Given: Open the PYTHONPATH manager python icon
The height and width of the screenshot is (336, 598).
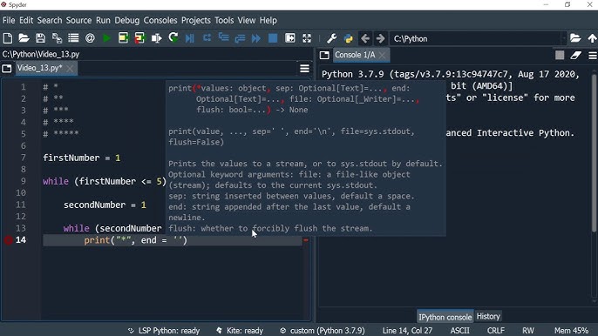Looking at the screenshot, I should (348, 38).
